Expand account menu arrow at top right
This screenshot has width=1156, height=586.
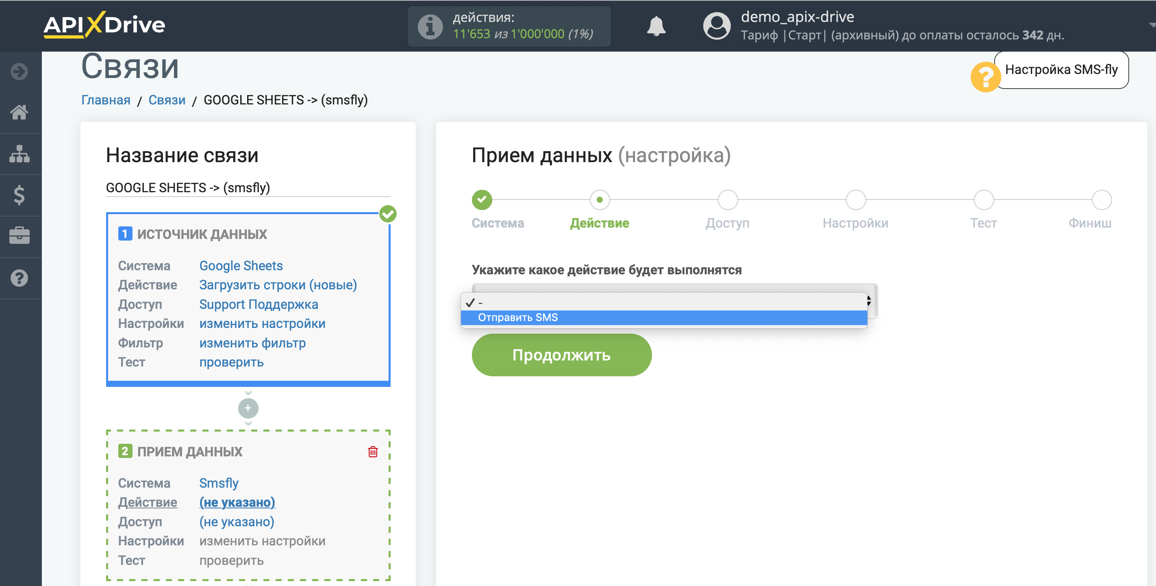pyautogui.click(x=1152, y=26)
